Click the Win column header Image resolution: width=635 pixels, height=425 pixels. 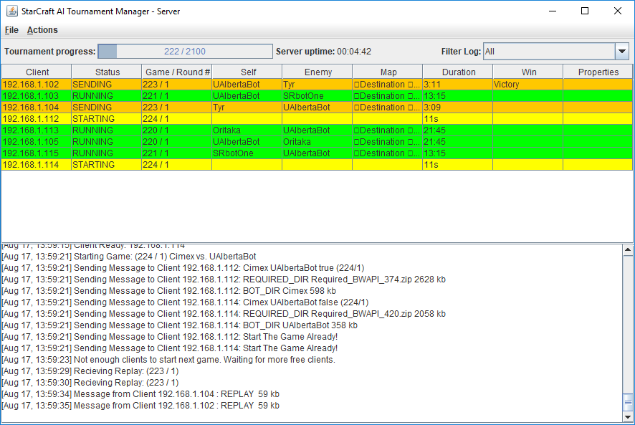coord(528,72)
